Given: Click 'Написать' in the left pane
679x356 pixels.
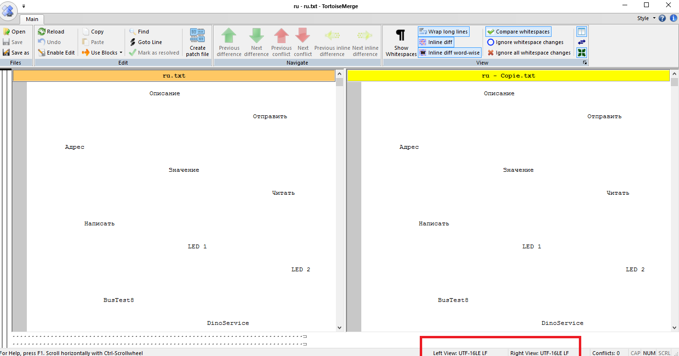Looking at the screenshot, I should [99, 223].
